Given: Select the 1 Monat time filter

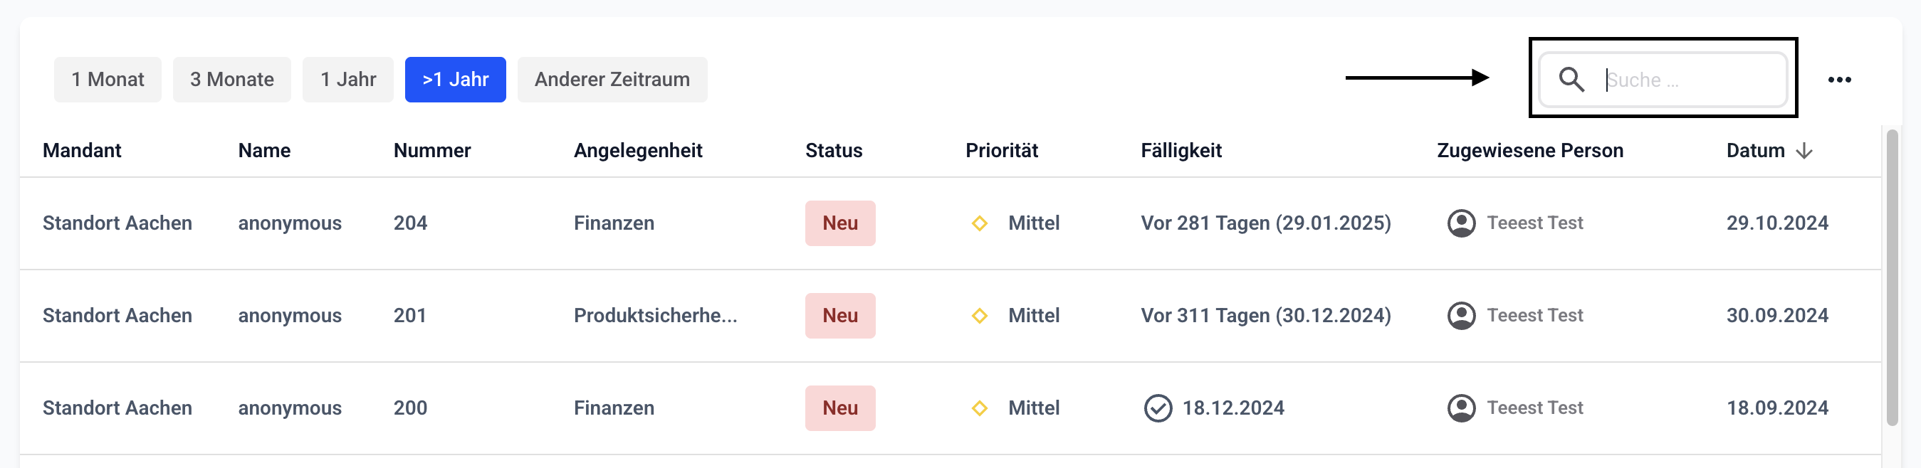Looking at the screenshot, I should [108, 79].
